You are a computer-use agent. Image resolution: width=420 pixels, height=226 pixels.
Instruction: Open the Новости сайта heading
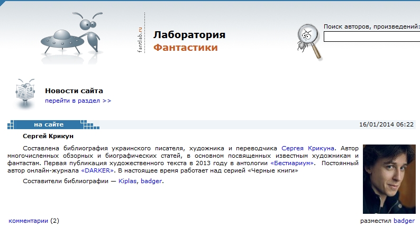(x=74, y=91)
